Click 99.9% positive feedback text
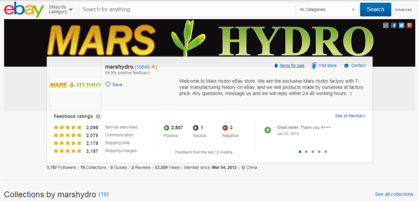419x201 pixels. pos(127,73)
